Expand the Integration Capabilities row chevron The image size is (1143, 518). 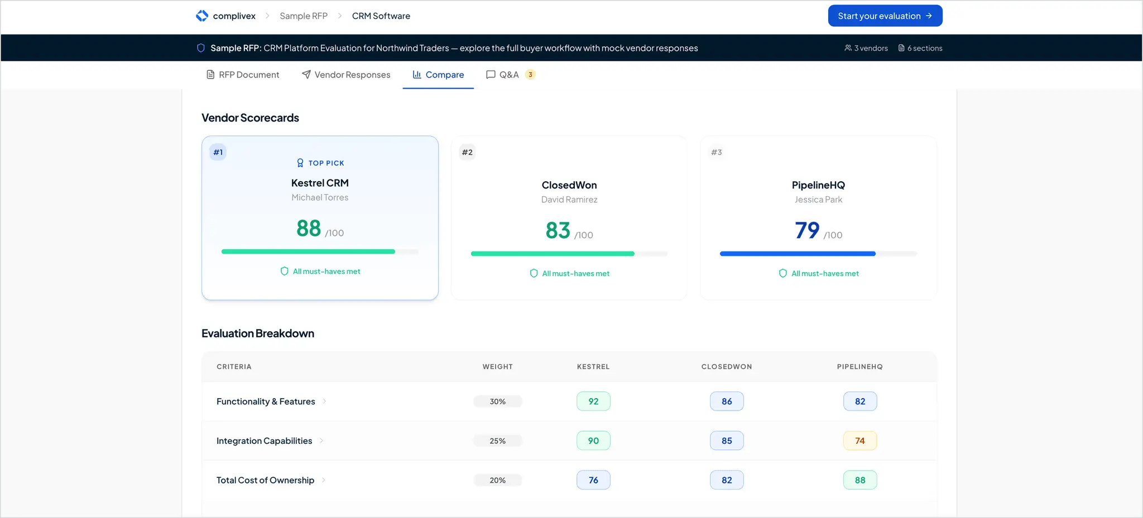[321, 440]
